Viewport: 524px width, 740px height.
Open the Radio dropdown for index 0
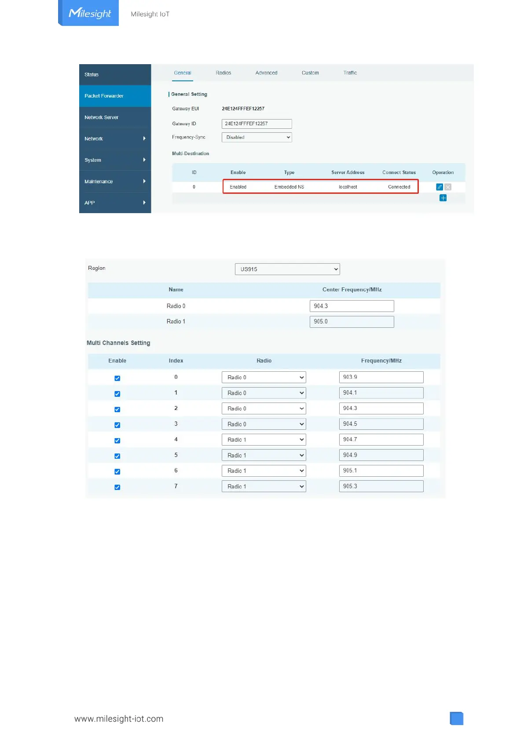(264, 377)
